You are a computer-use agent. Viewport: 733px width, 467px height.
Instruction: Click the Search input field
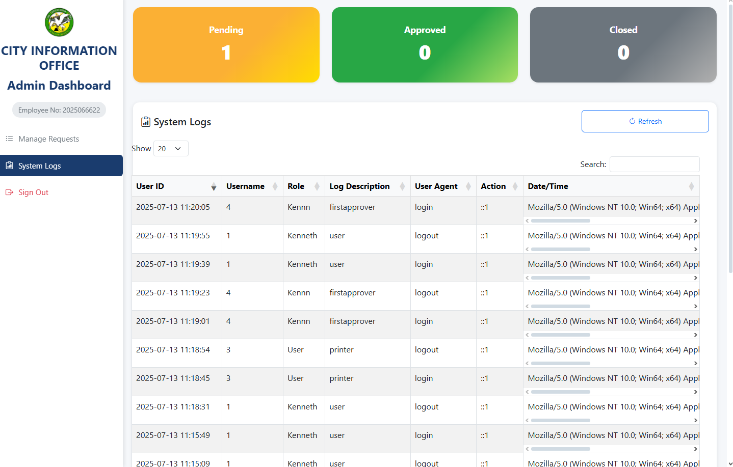click(x=655, y=164)
